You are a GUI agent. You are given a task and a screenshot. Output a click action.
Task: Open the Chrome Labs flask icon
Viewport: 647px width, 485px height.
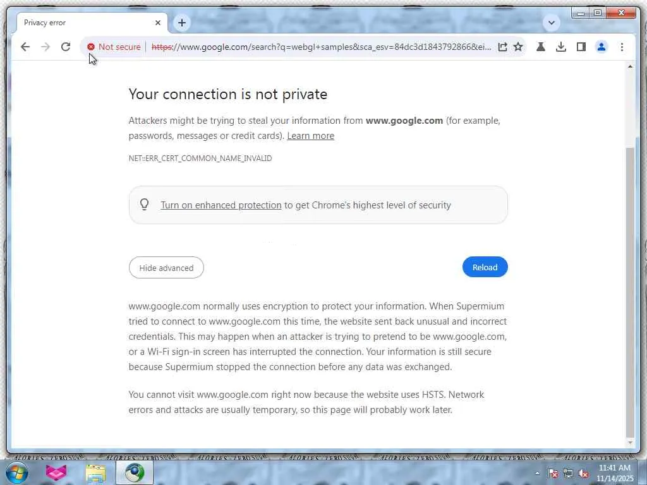(x=541, y=47)
